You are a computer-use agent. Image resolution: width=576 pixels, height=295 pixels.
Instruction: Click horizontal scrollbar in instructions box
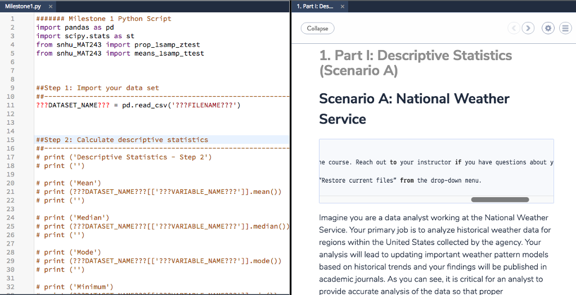pyautogui.click(x=500, y=199)
